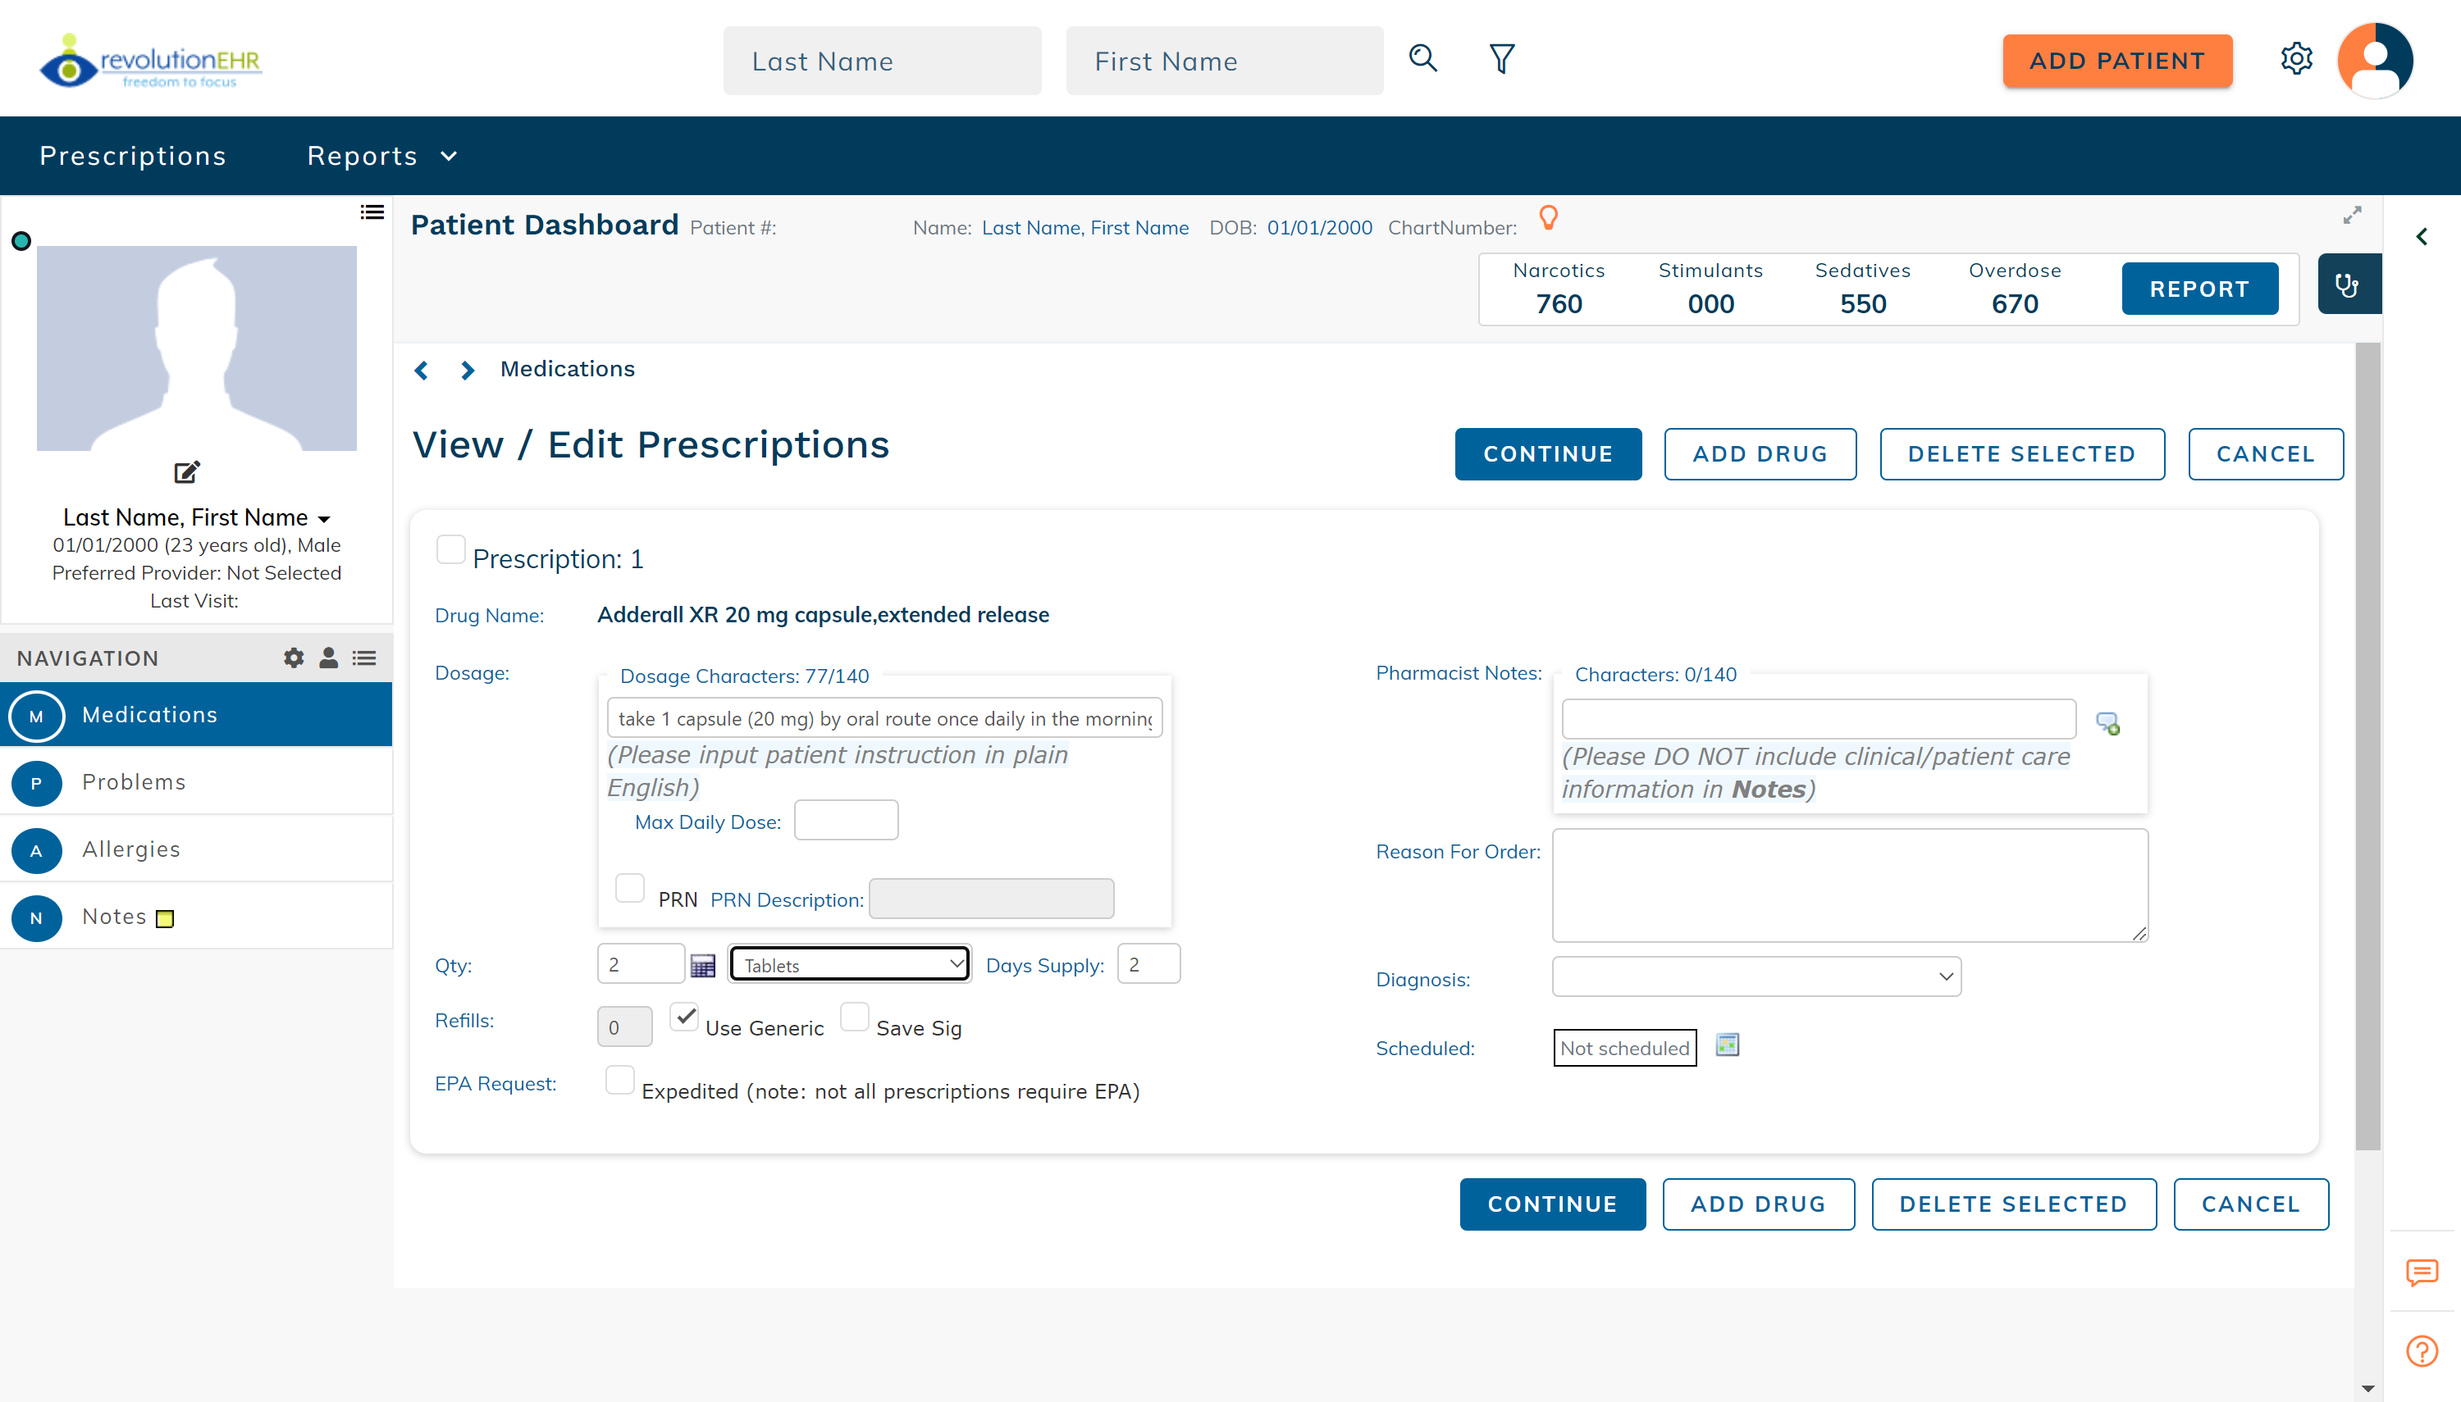Screen dimensions: 2461x1402
Task: Switch to the Problems section in Navigation
Action: pyautogui.click(x=134, y=782)
